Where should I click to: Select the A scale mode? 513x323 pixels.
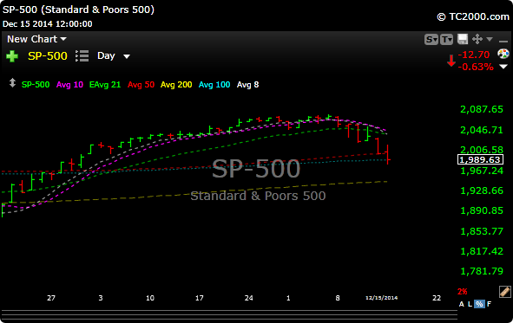[461, 304]
